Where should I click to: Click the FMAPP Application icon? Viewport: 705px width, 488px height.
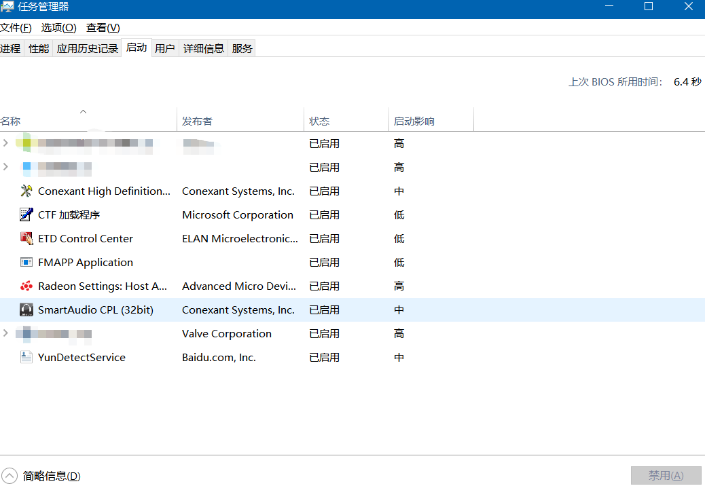click(x=26, y=263)
